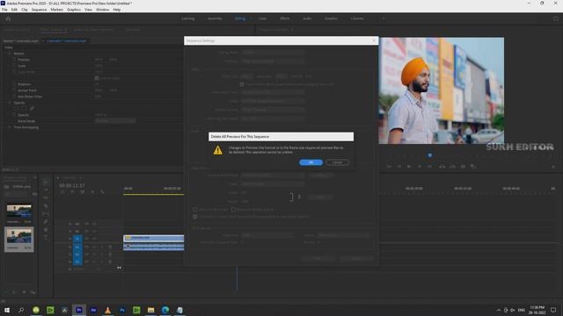Open Microsoft Edge from taskbar
Image resolution: width=563 pixels, height=316 pixels.
pyautogui.click(x=165, y=310)
